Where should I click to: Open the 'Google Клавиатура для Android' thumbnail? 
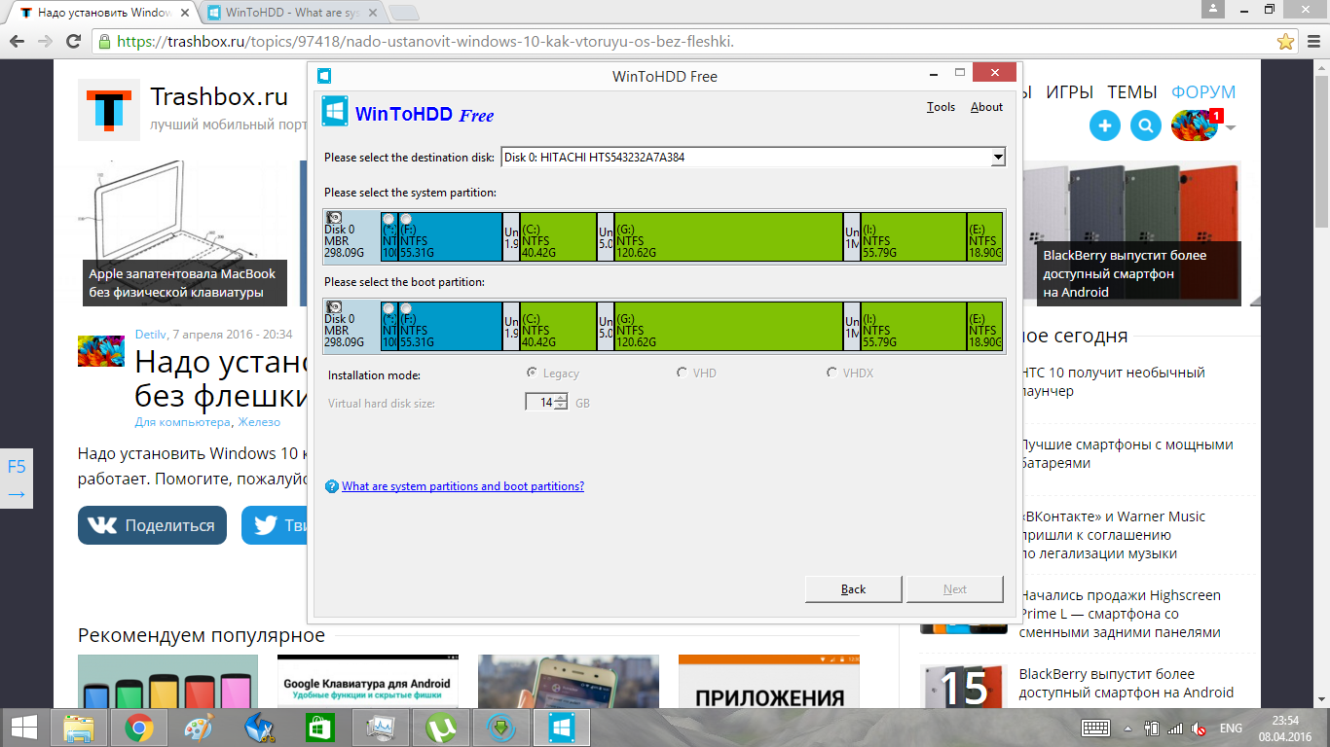click(x=367, y=681)
